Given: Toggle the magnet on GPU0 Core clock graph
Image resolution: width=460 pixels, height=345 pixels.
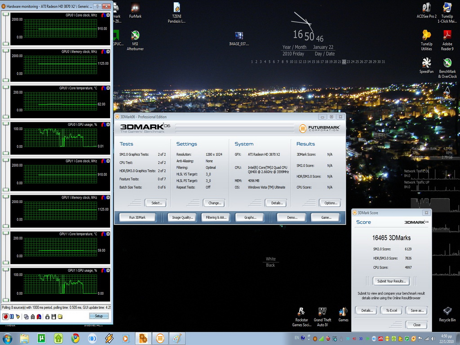Looking at the screenshot, I should (x=104, y=15).
